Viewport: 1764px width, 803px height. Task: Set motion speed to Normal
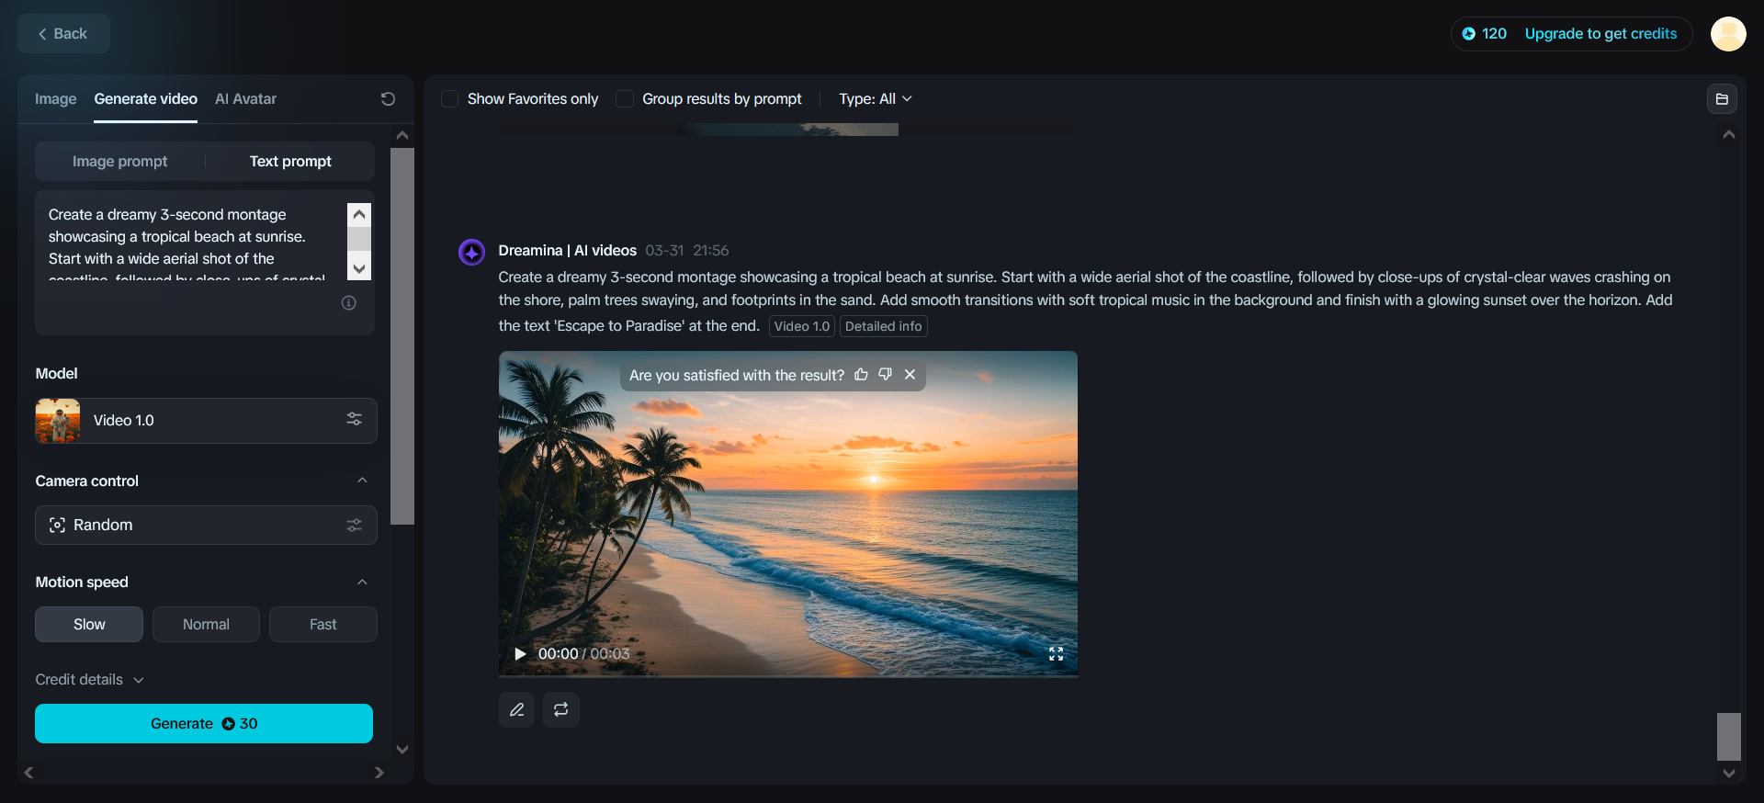tap(206, 624)
